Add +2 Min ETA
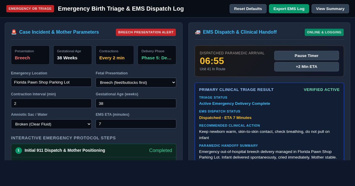Screen dimensions: 355x186 [306, 67]
